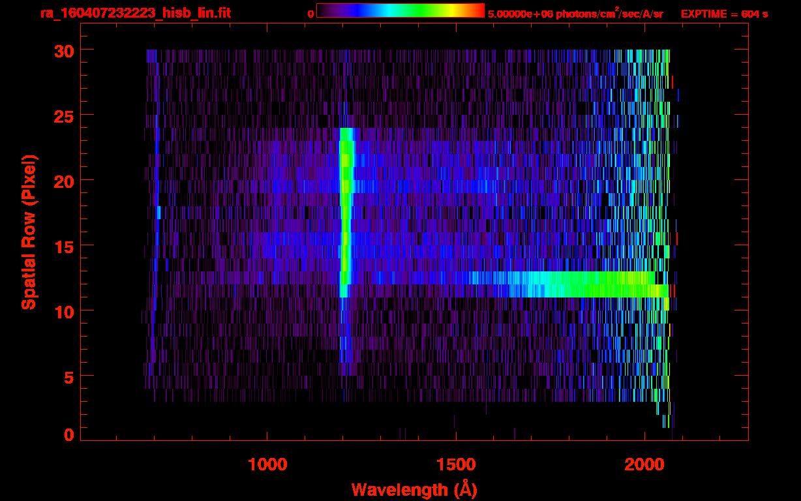This screenshot has height=501, width=801.
Task: Select the 1500 wavelength tick label
Action: click(455, 464)
